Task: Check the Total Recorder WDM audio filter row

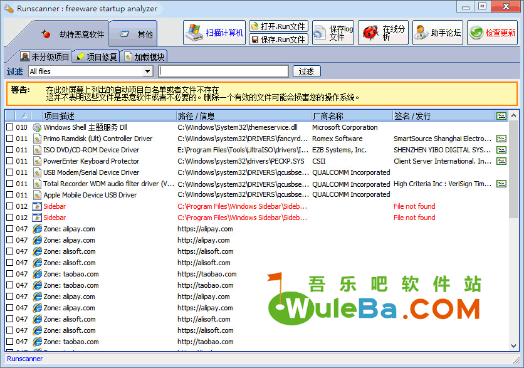Action: (10, 184)
